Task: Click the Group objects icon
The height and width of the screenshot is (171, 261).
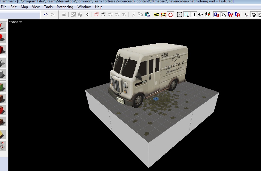Action: click(73, 15)
